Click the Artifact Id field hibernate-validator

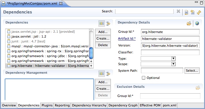(170, 39)
